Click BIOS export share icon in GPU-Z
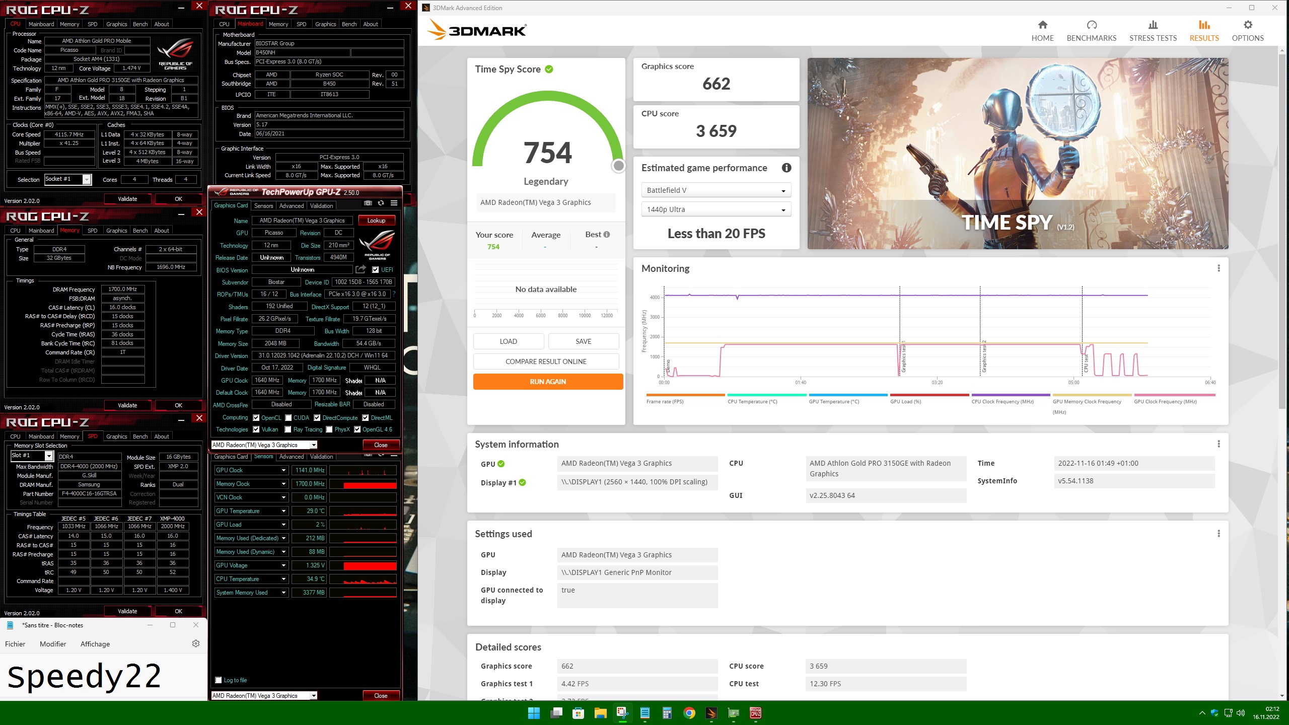The image size is (1289, 725). point(361,269)
